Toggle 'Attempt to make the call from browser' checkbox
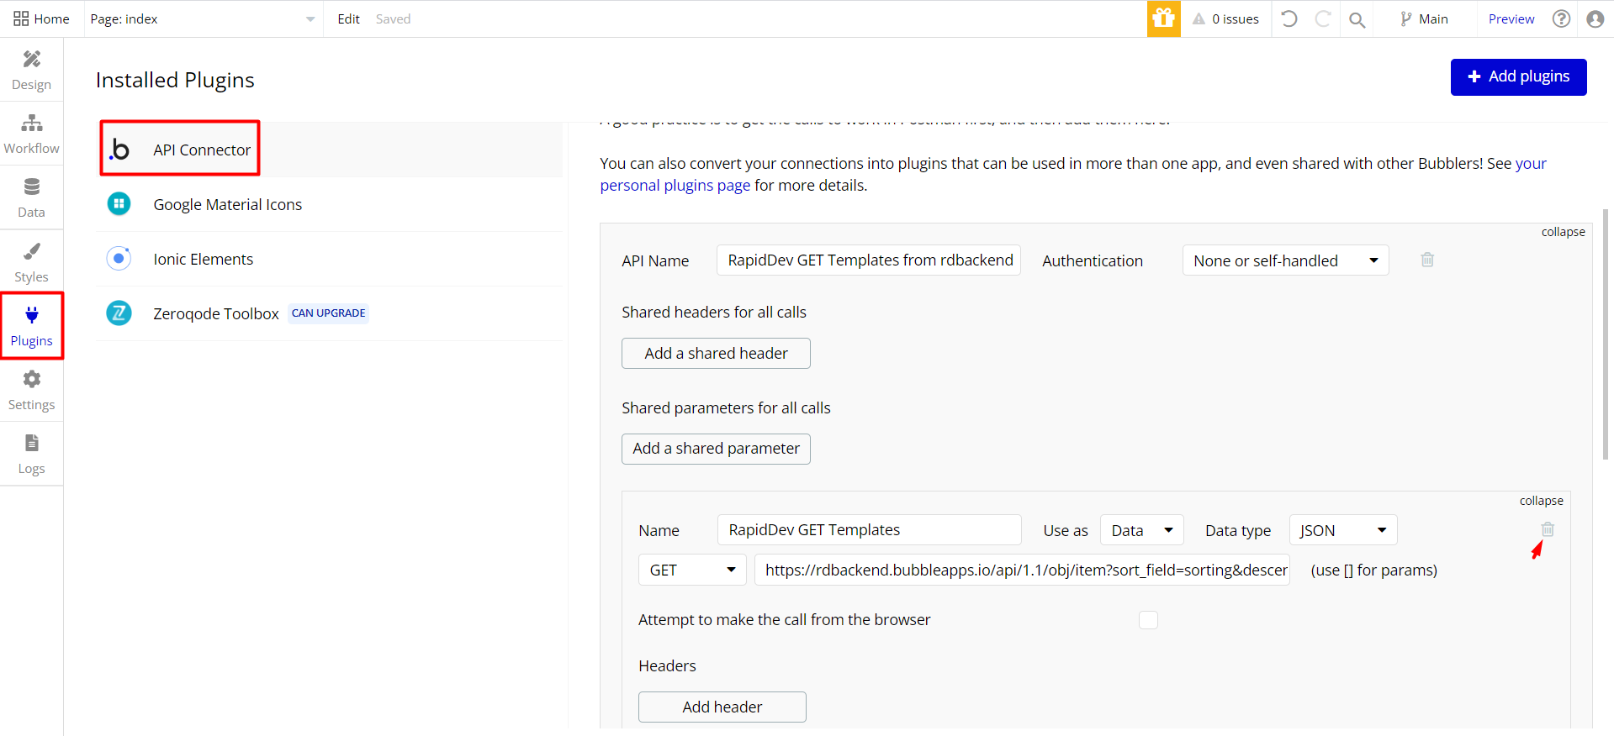 1148,620
